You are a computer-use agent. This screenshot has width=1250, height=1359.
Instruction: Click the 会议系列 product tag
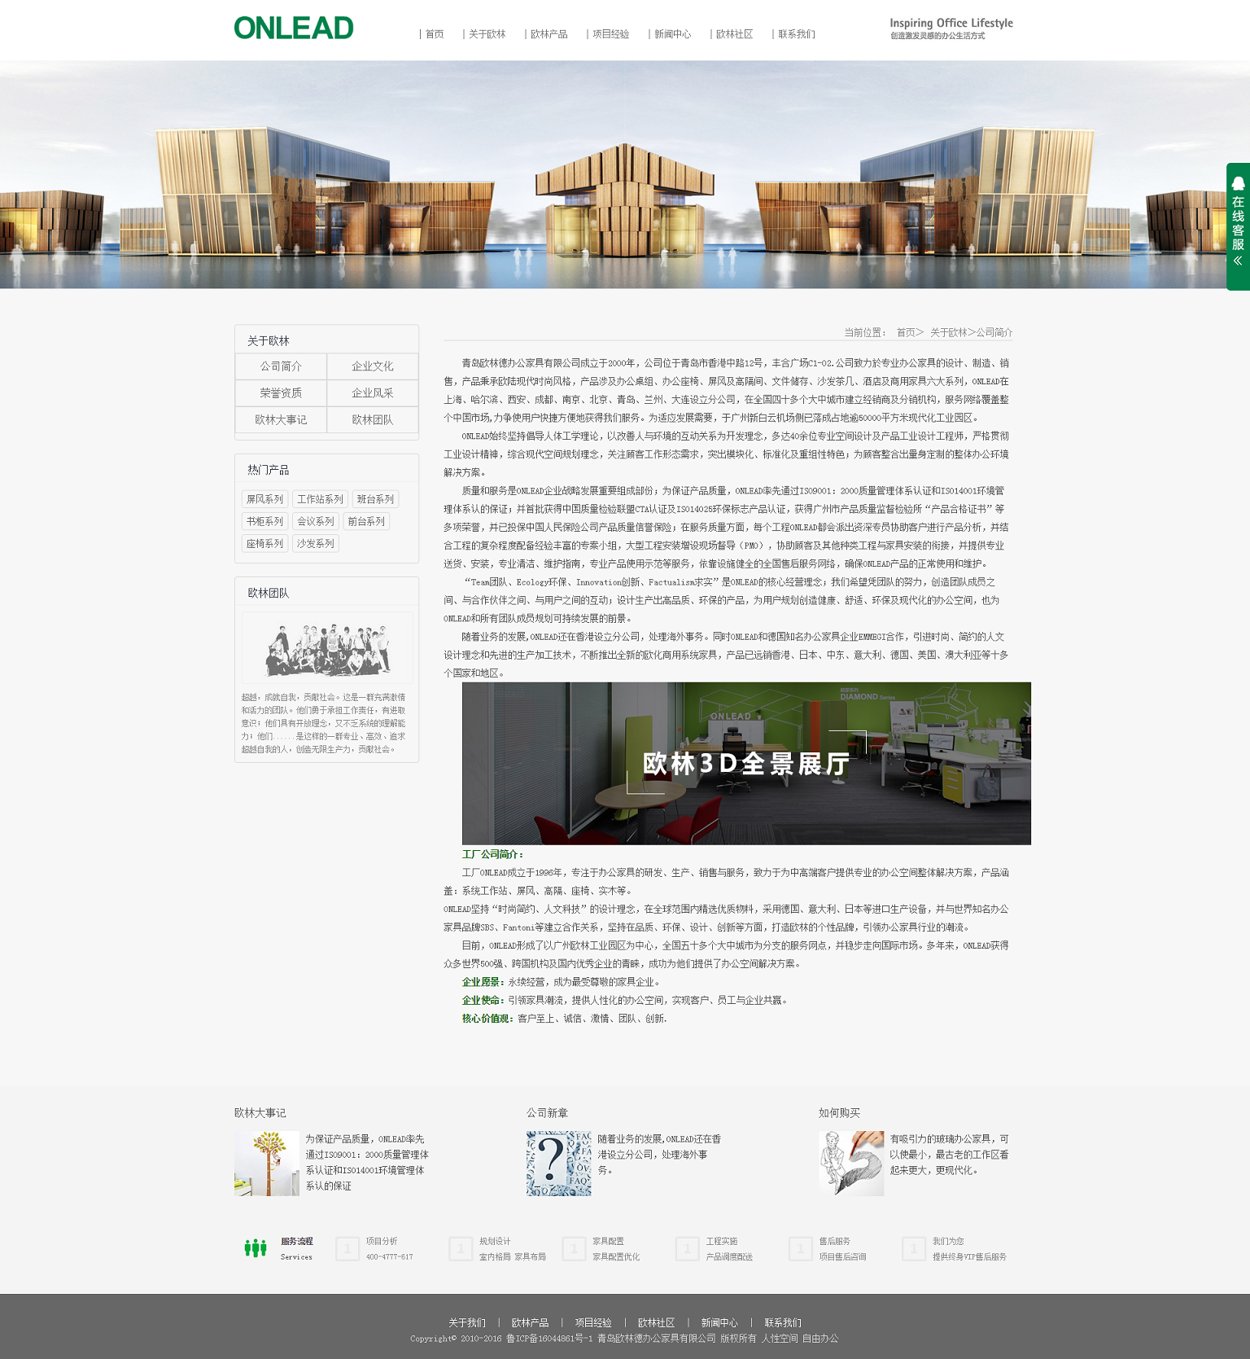click(x=315, y=521)
